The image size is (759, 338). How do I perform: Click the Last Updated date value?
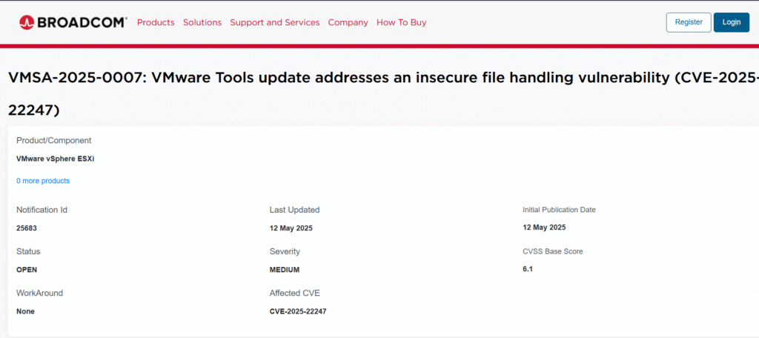[291, 228]
